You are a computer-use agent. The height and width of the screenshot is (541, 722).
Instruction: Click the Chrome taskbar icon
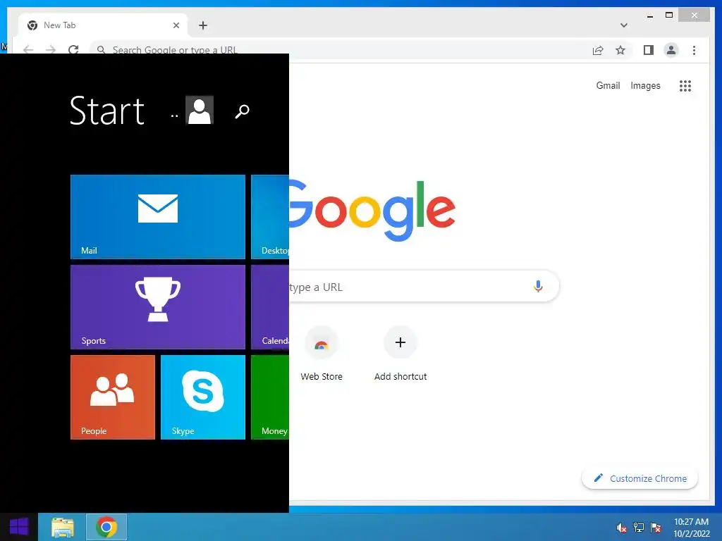pyautogui.click(x=106, y=527)
